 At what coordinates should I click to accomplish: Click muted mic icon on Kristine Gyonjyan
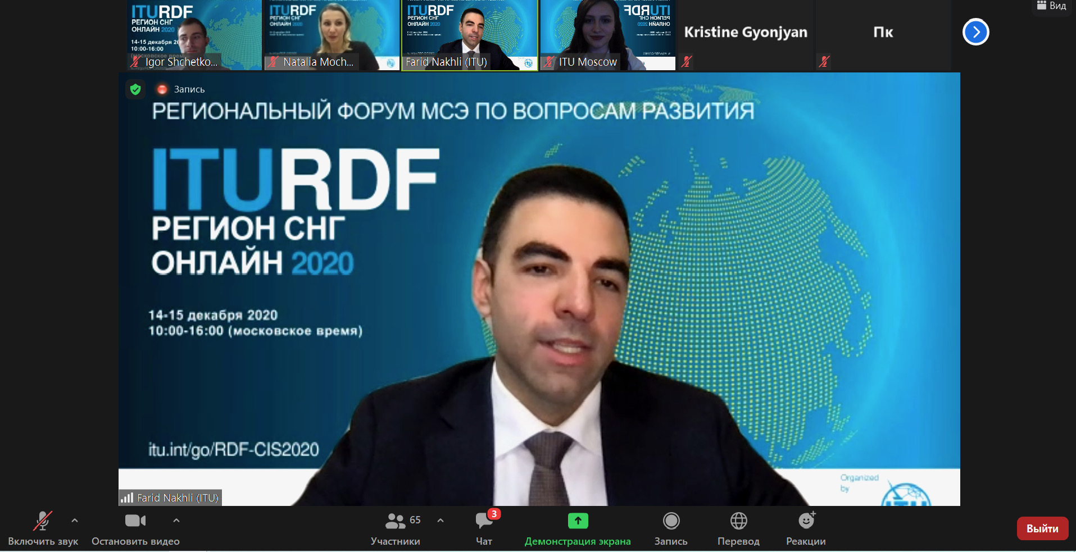coord(687,62)
